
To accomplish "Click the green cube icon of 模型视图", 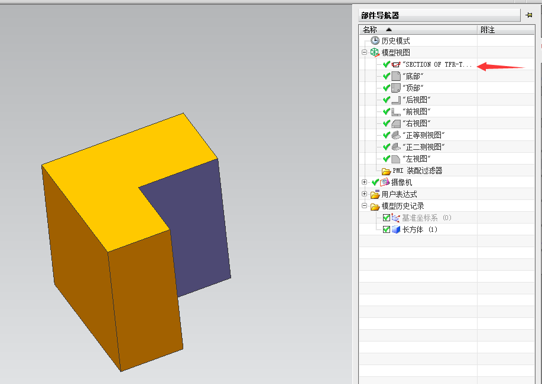I will click(x=375, y=52).
